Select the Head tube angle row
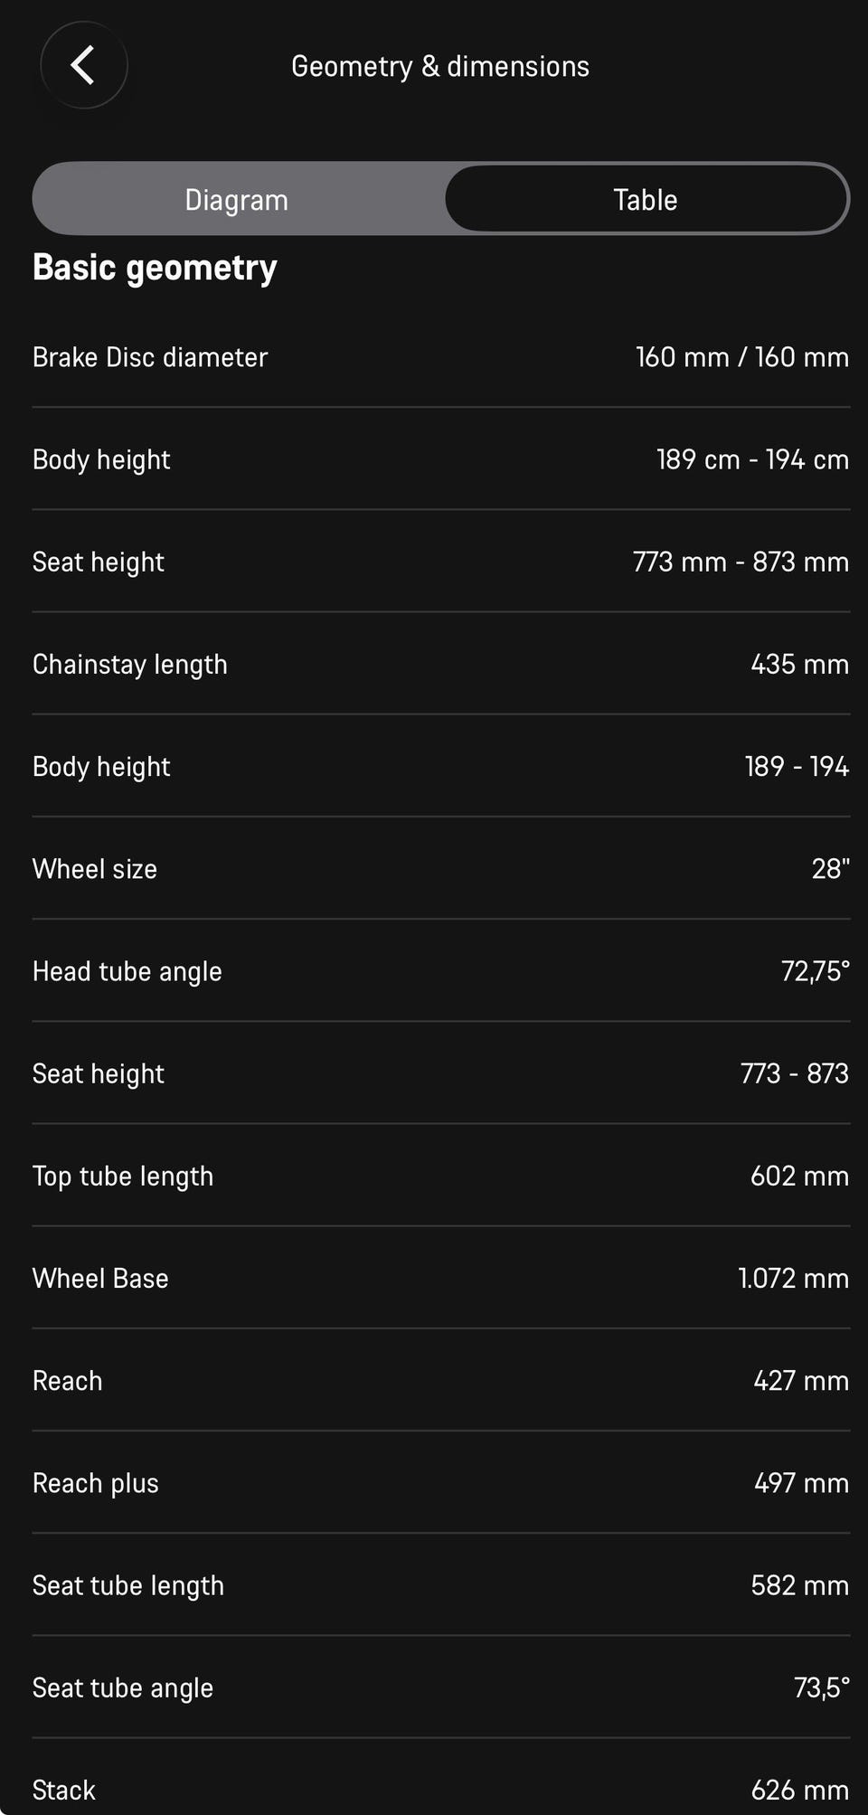 click(x=441, y=971)
